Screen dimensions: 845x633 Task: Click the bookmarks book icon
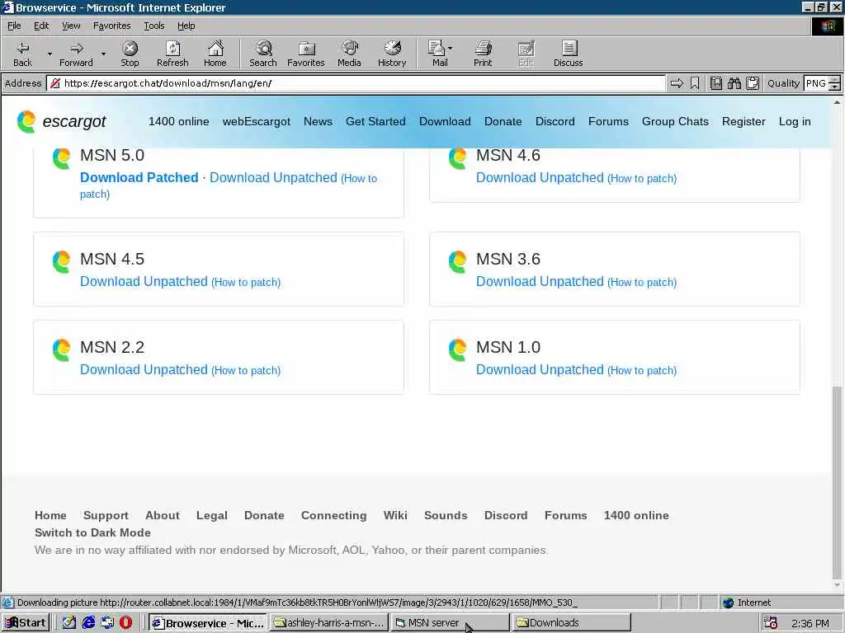pos(716,83)
